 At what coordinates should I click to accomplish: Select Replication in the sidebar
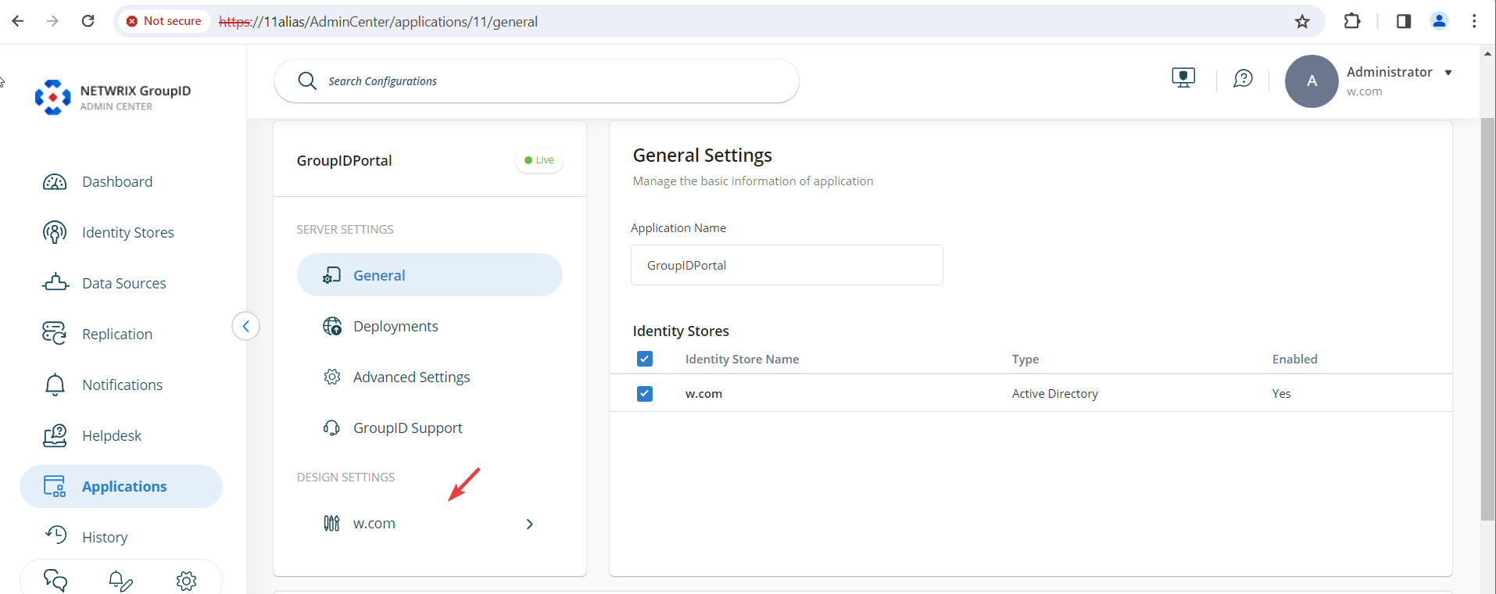(121, 335)
